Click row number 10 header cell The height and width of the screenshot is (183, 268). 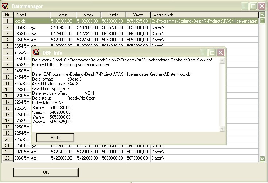[x=8, y=77]
